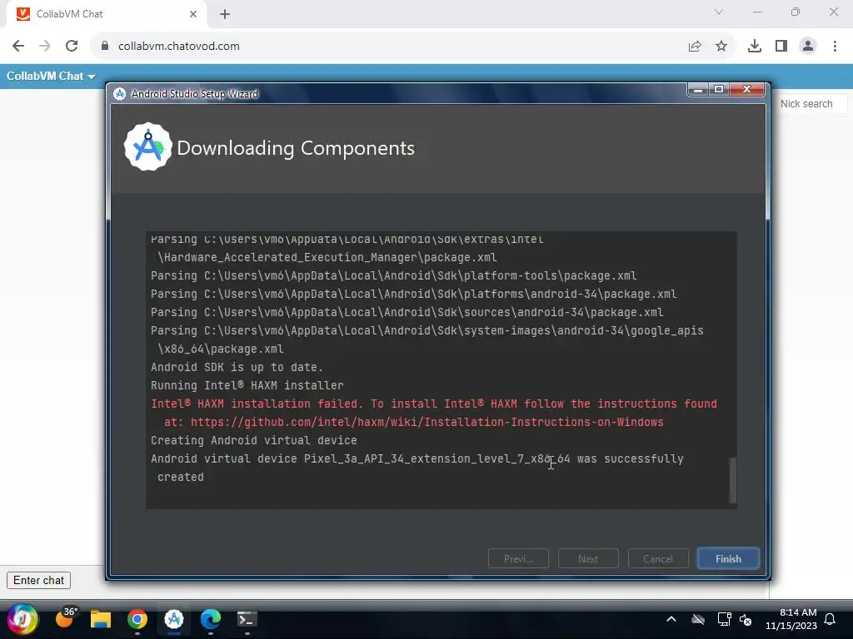
Task: Minimize the Android Studio Setup Wizard window
Action: coord(698,89)
